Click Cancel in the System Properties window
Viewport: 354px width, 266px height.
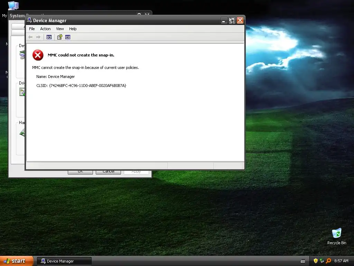coord(108,172)
